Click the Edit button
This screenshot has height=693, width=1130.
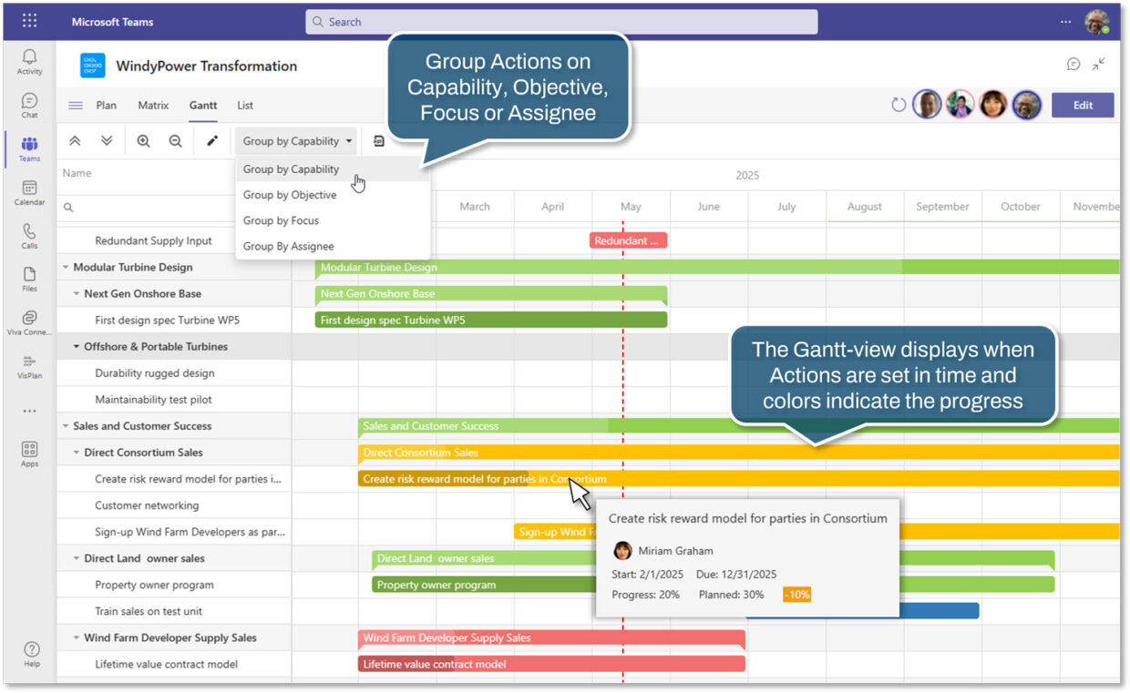click(x=1083, y=105)
